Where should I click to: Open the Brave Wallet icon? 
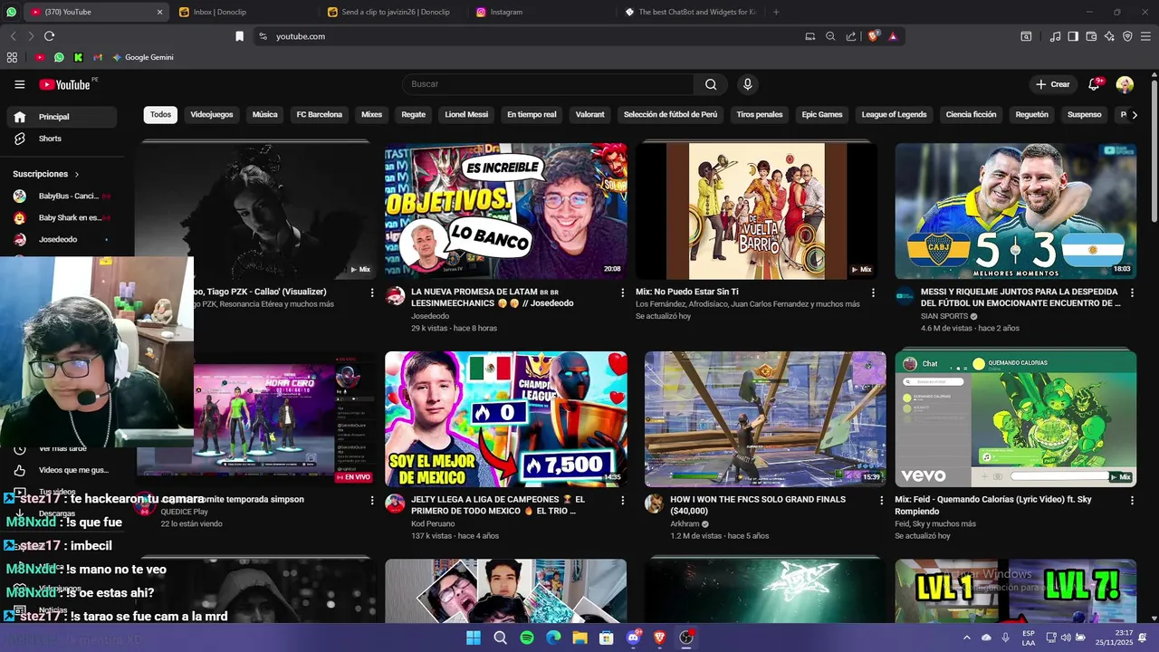pyautogui.click(x=1091, y=36)
